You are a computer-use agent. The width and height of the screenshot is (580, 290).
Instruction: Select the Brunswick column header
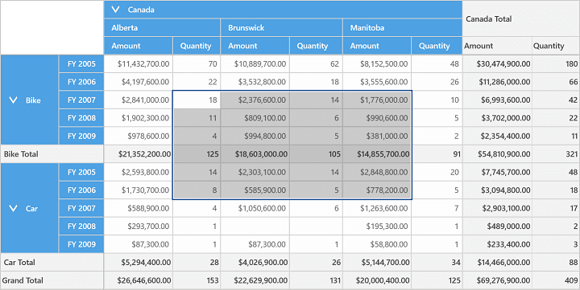pos(281,27)
